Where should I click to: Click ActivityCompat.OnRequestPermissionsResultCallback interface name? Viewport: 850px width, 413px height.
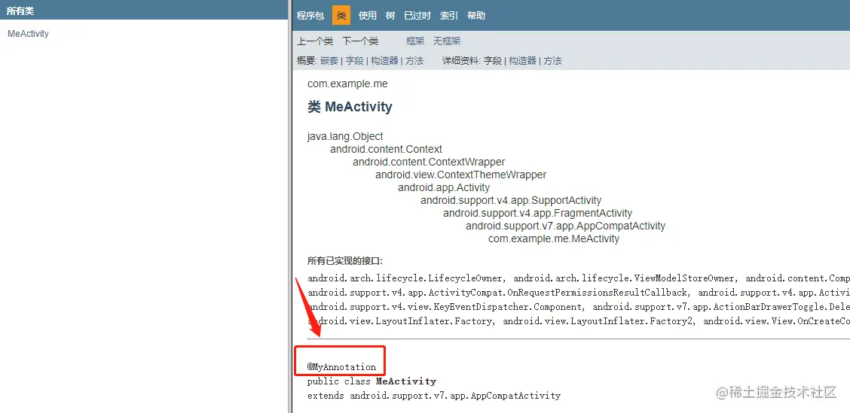tap(498, 293)
